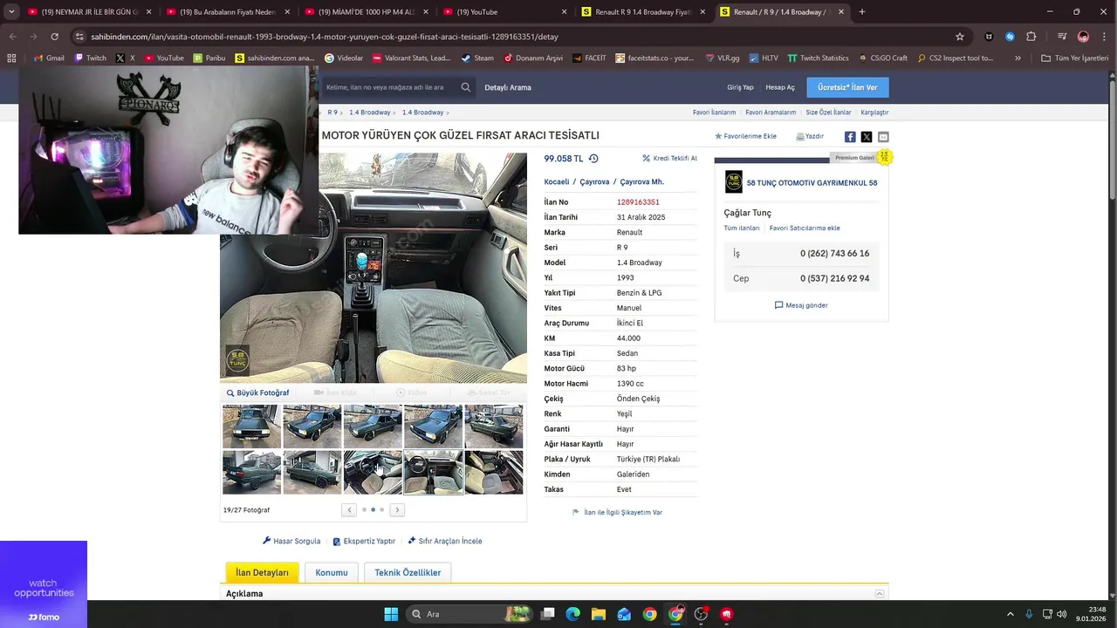The height and width of the screenshot is (628, 1117).
Task: Switch to 'MIAMI'DE 1000 HP M4' tab
Action: (367, 12)
